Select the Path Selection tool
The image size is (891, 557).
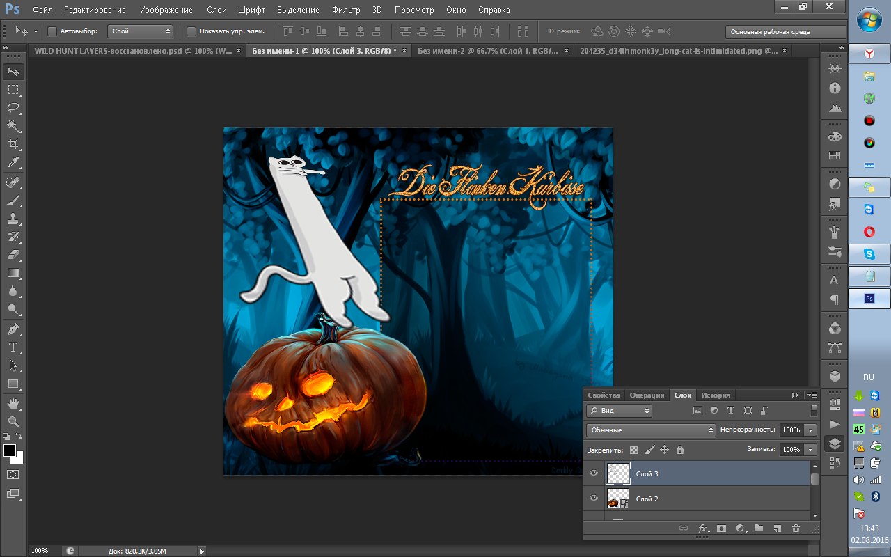pos(13,366)
